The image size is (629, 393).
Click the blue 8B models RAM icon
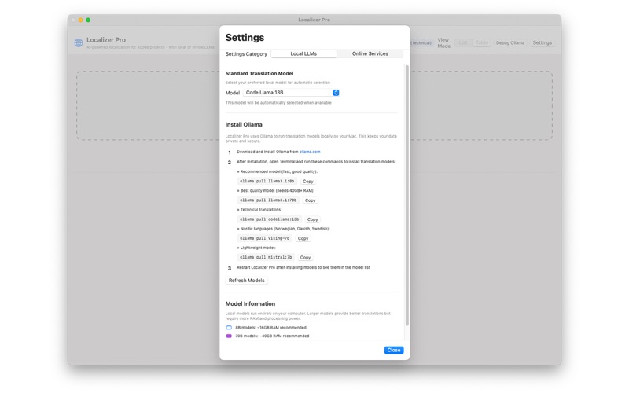click(229, 328)
